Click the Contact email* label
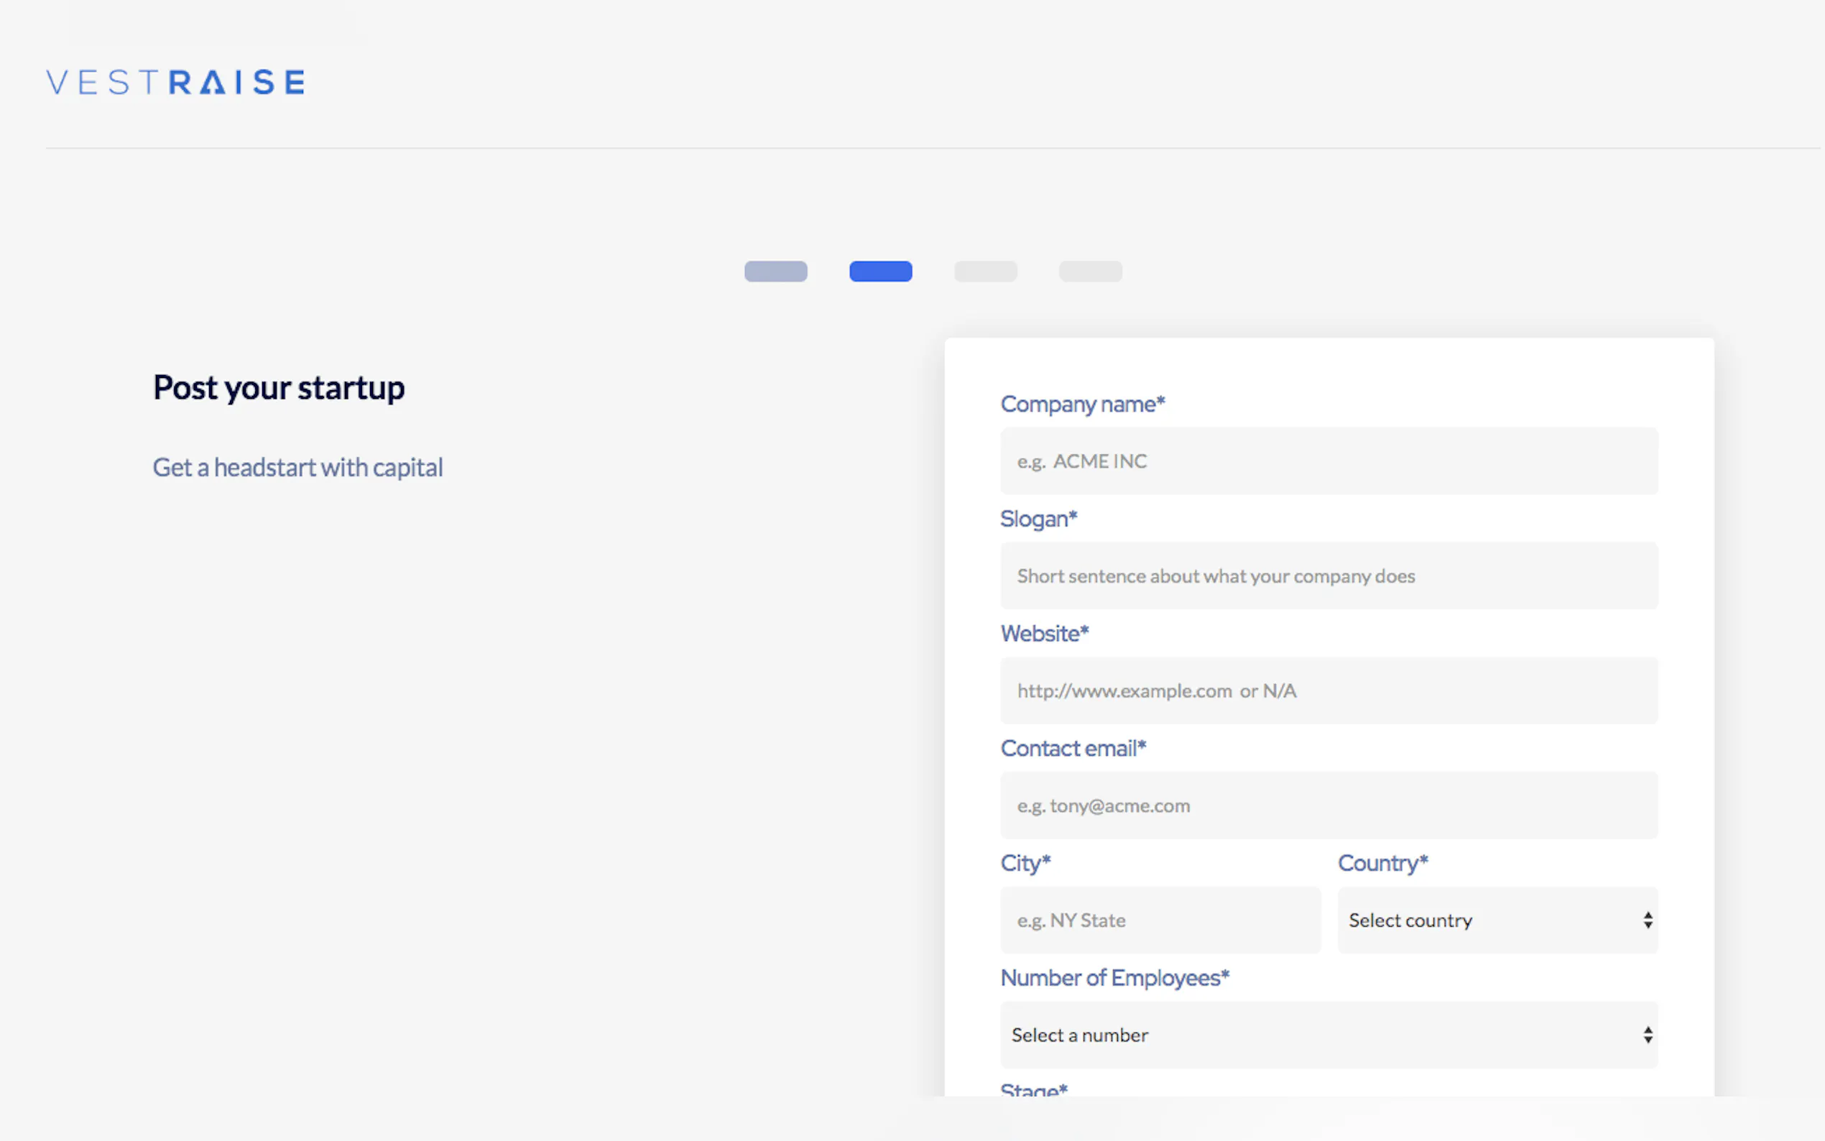This screenshot has width=1825, height=1141. pos(1073,749)
